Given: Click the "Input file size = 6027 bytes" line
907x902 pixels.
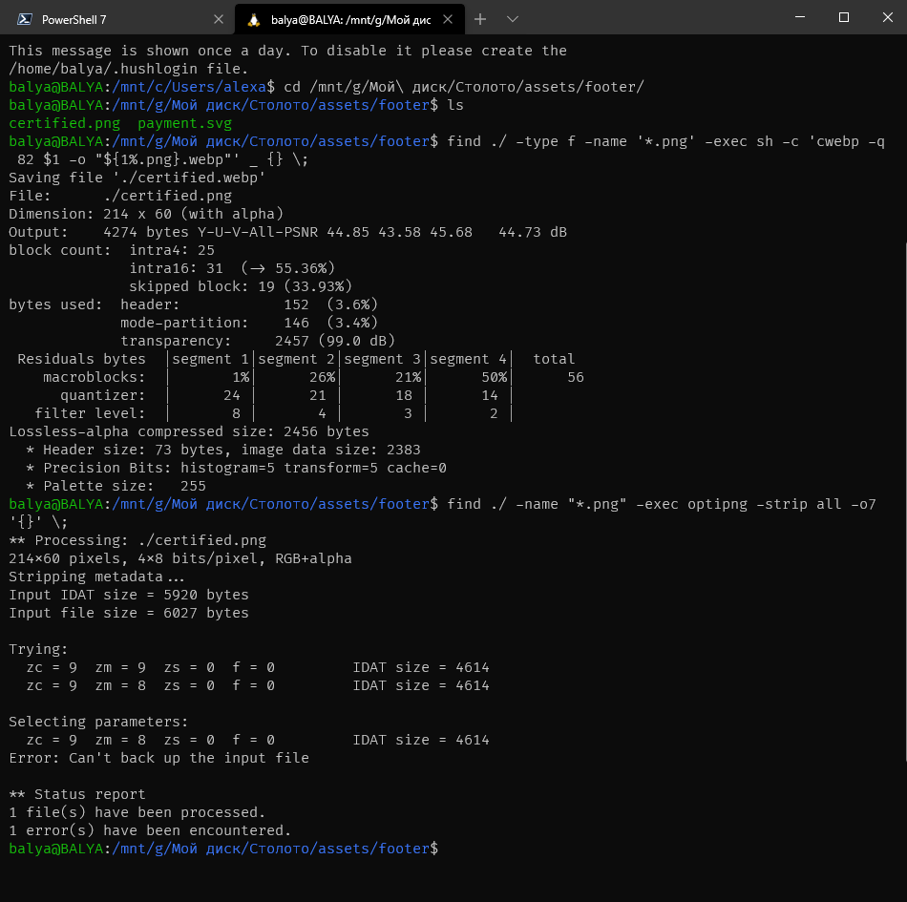Looking at the screenshot, I should [x=128, y=613].
